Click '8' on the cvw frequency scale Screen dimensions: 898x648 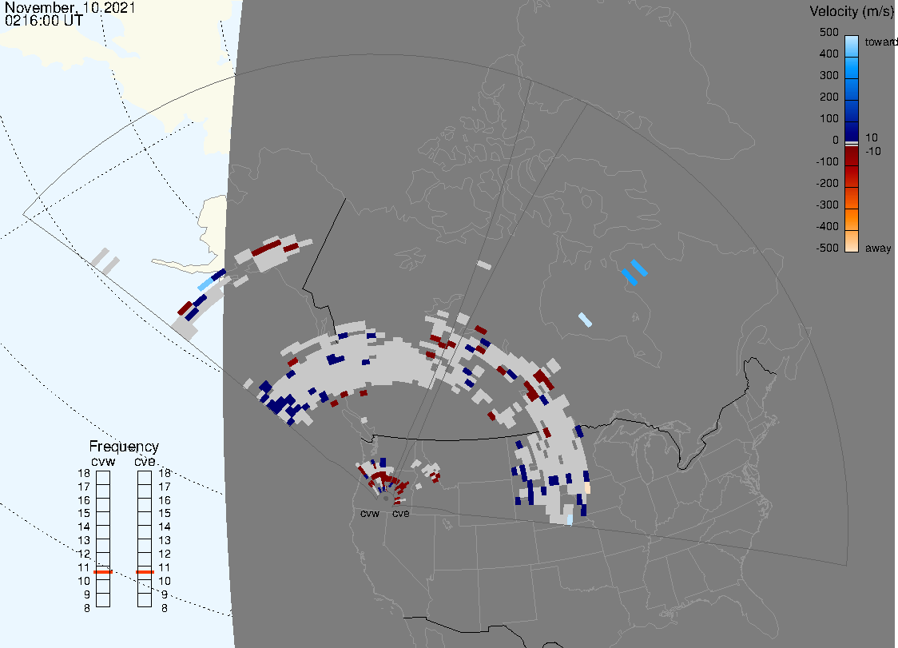[87, 609]
